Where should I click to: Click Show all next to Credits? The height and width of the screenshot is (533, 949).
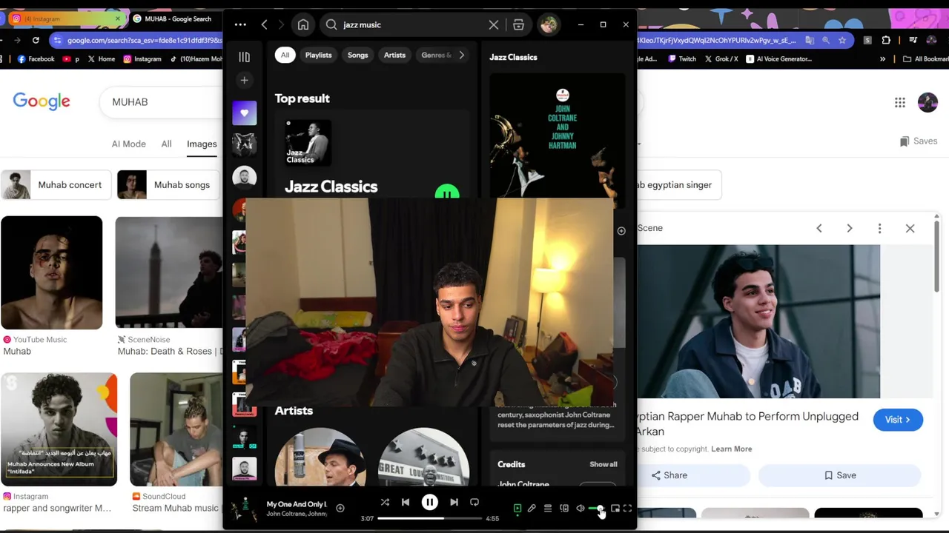pyautogui.click(x=603, y=464)
